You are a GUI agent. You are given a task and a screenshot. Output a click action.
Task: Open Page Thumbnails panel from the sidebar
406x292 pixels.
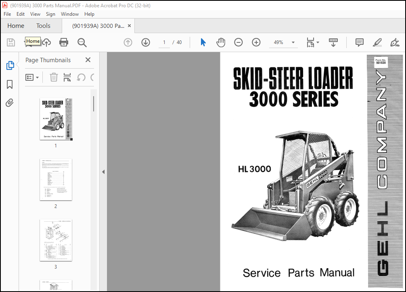10,65
